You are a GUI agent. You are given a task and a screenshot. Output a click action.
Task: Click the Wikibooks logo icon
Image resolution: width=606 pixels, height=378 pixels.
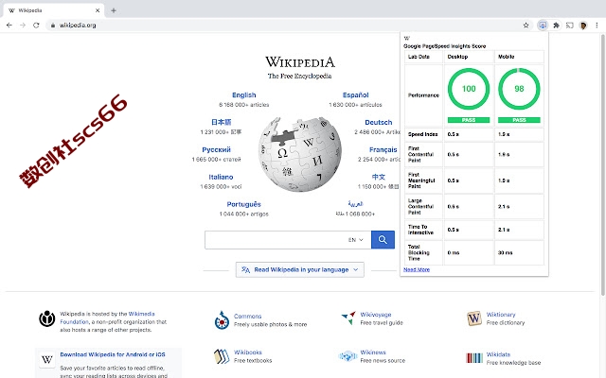(x=222, y=356)
